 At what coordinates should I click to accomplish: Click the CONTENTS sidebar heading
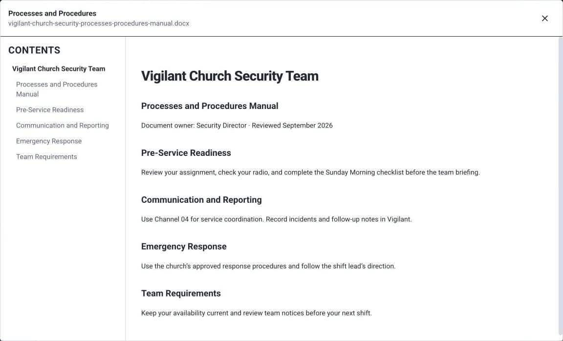coord(35,50)
